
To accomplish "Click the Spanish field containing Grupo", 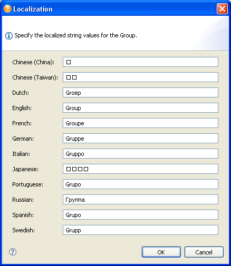I will pyautogui.click(x=140, y=214).
